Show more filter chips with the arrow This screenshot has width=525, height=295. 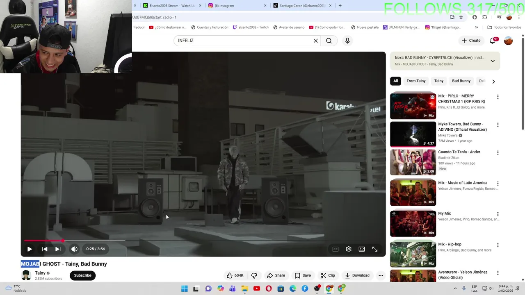pyautogui.click(x=493, y=81)
